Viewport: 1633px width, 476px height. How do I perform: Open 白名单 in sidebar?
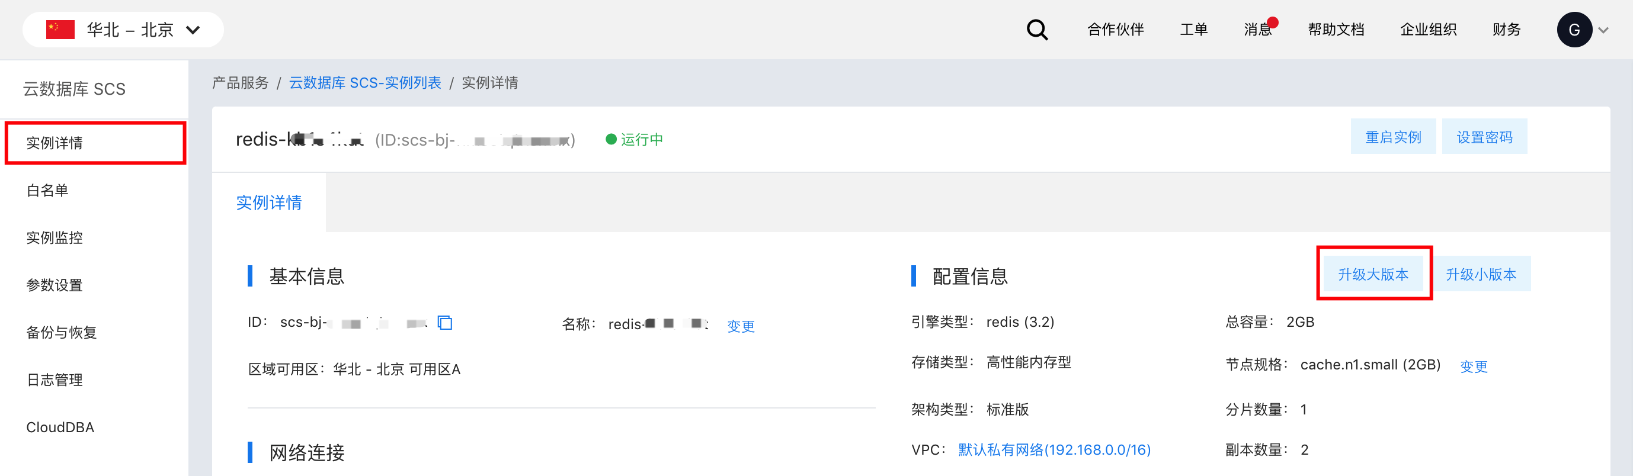(x=47, y=190)
